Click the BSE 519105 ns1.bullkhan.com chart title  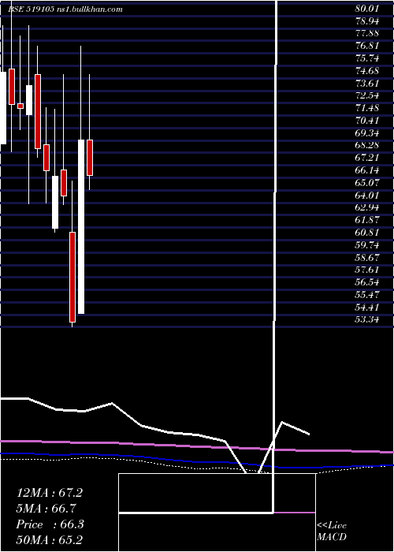pyautogui.click(x=65, y=9)
